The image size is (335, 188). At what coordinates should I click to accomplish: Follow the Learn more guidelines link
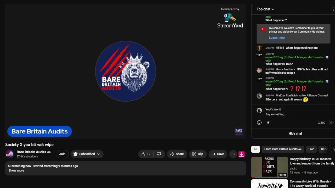coord(277,38)
